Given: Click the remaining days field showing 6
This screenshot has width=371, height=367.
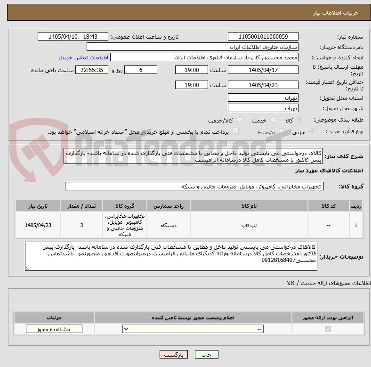Looking at the screenshot, I should pyautogui.click(x=141, y=70).
